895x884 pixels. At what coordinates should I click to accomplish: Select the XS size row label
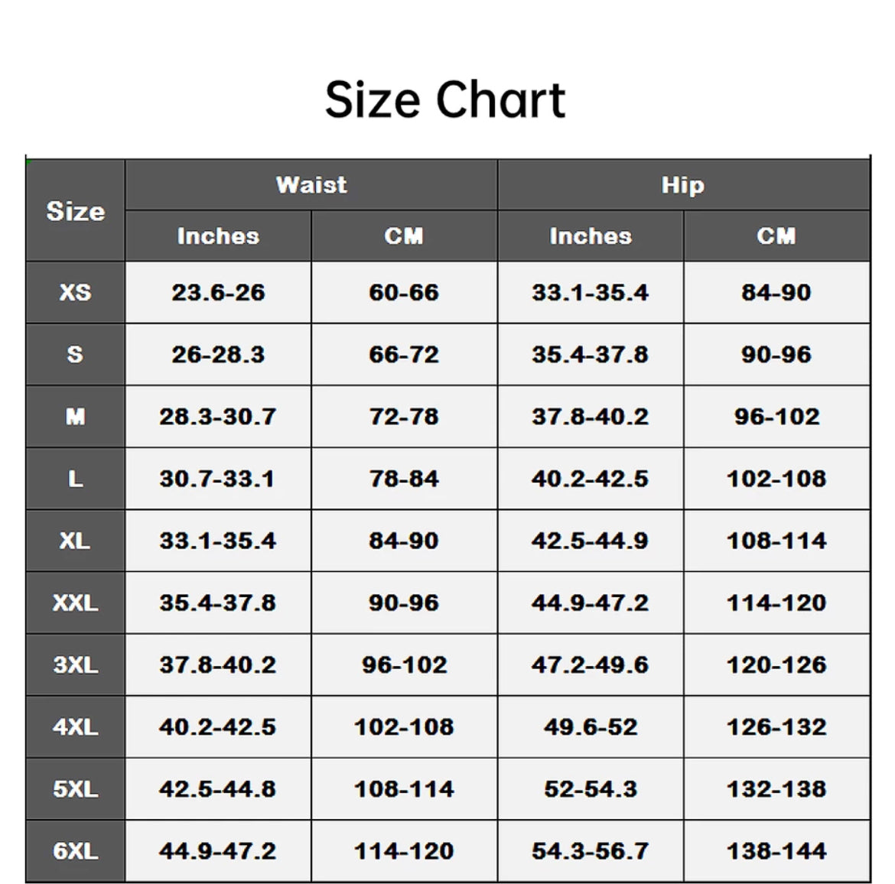(75, 292)
